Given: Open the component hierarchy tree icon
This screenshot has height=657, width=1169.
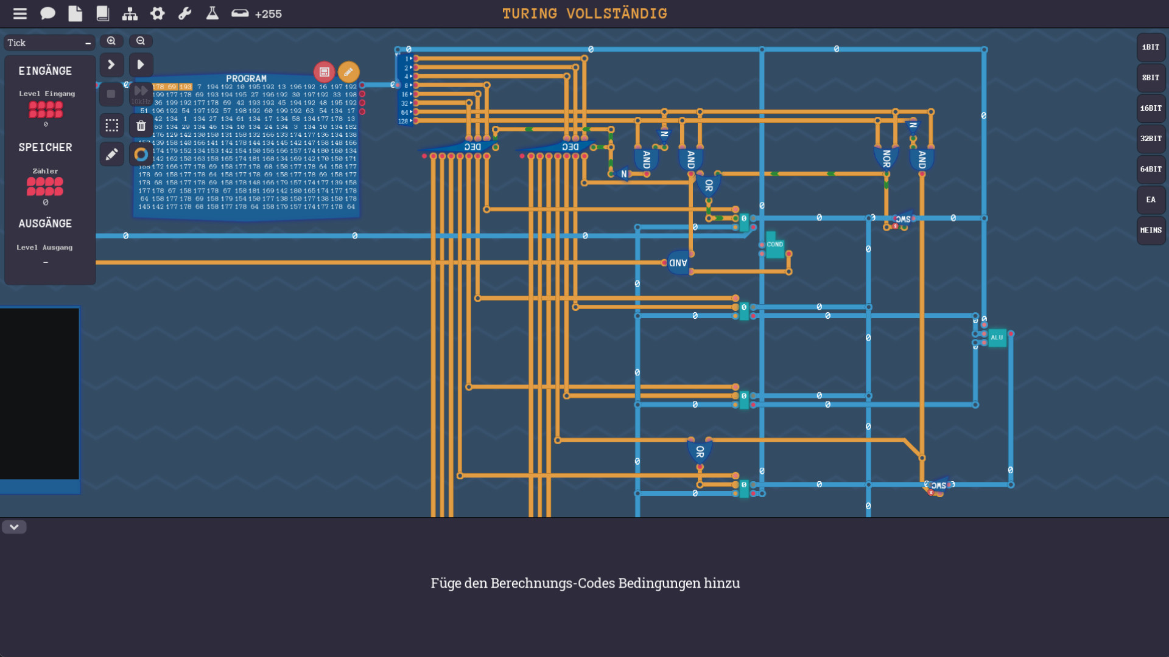Looking at the screenshot, I should coord(130,13).
